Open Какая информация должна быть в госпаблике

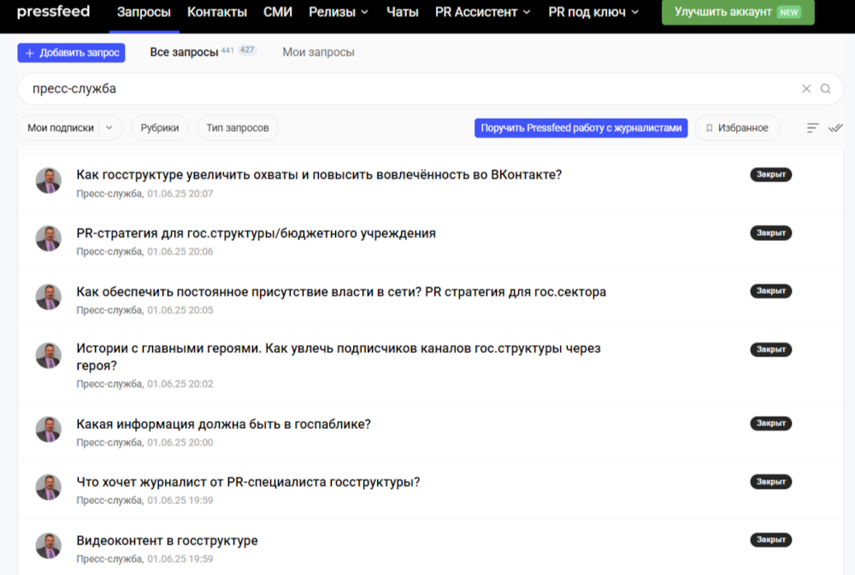click(x=223, y=424)
